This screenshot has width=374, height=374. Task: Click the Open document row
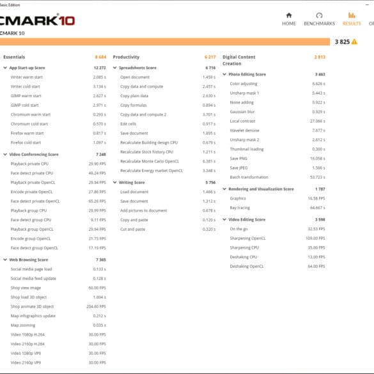168,77
